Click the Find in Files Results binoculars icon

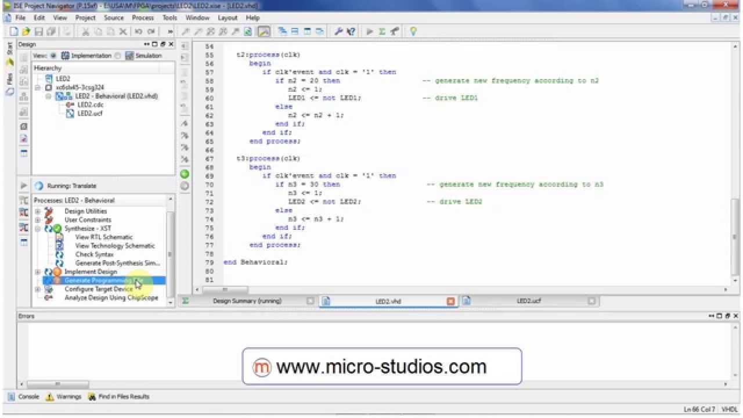(x=92, y=397)
